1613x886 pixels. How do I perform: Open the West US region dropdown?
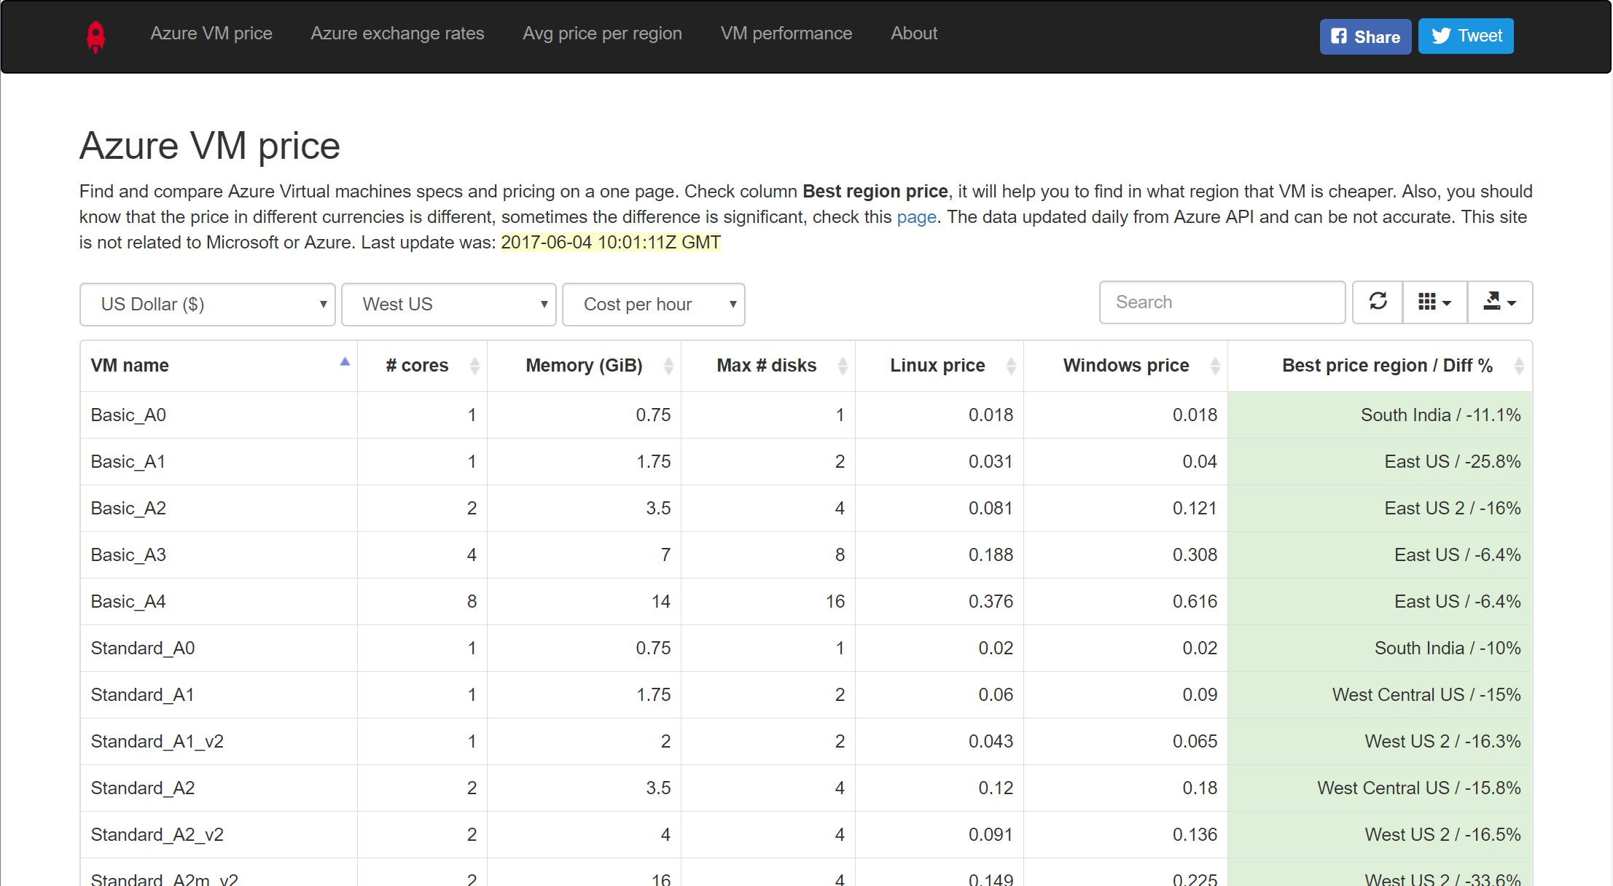(x=449, y=305)
